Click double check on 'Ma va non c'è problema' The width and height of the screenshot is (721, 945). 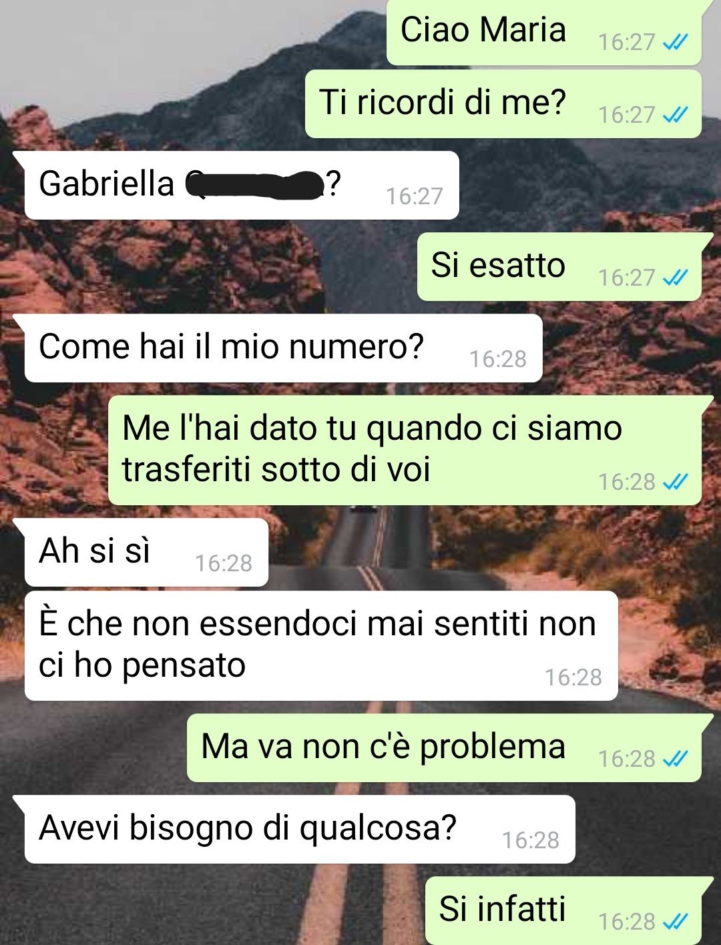pyautogui.click(x=675, y=758)
